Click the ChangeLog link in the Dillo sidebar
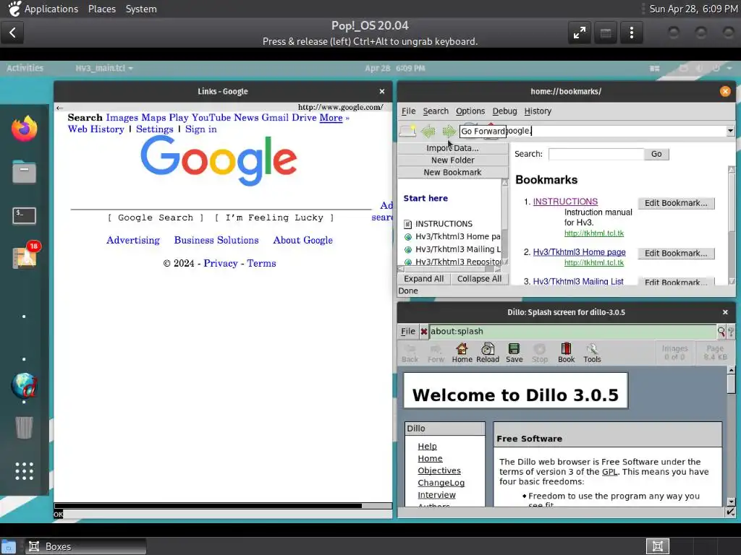The image size is (741, 555). (x=441, y=483)
